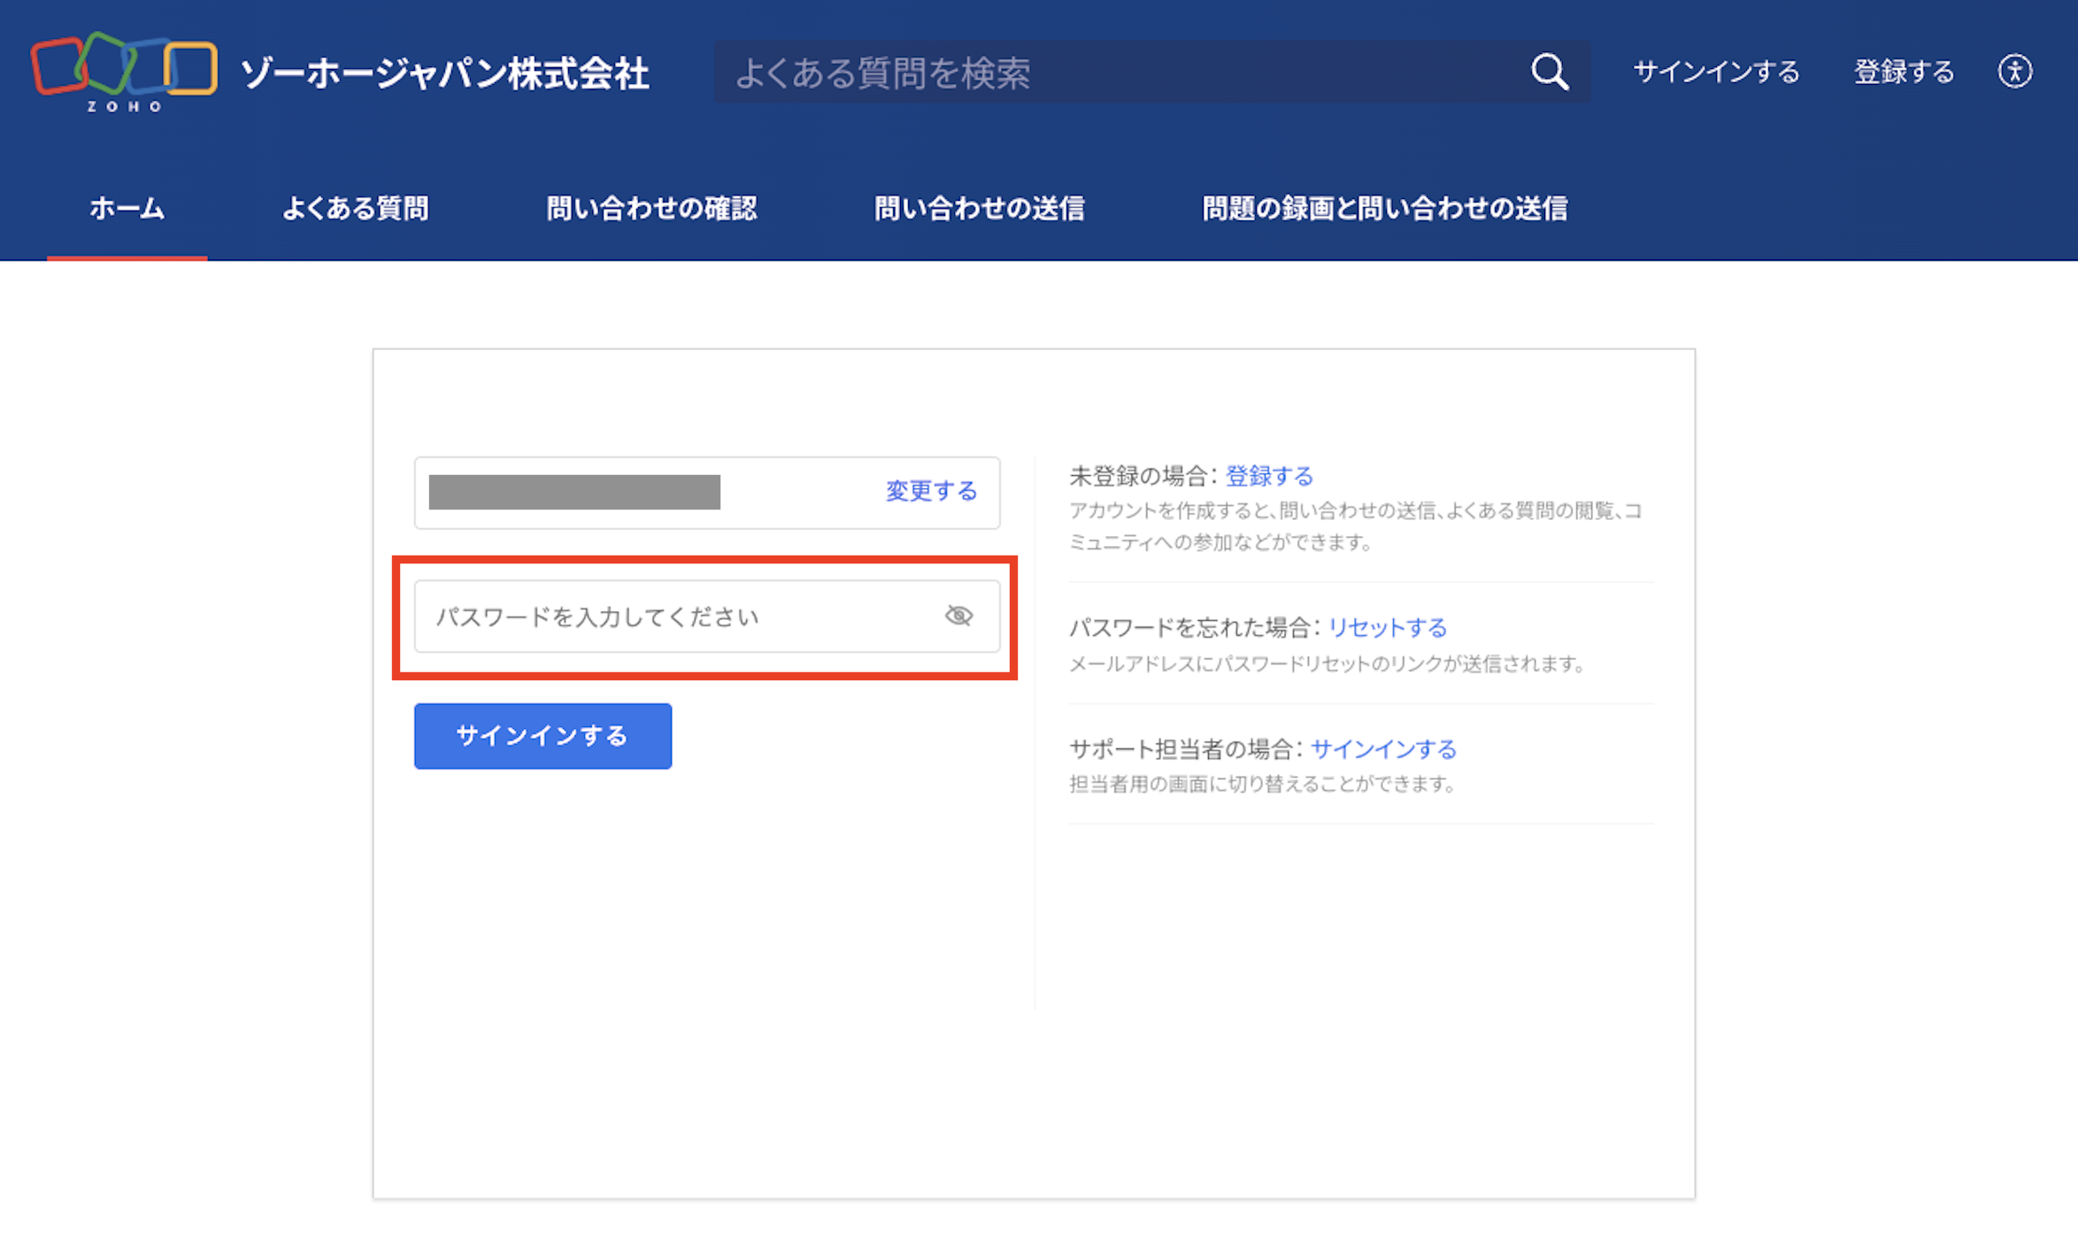Click the ゾーホージャパン株式会社 title
The width and height of the screenshot is (2078, 1249).
point(444,73)
